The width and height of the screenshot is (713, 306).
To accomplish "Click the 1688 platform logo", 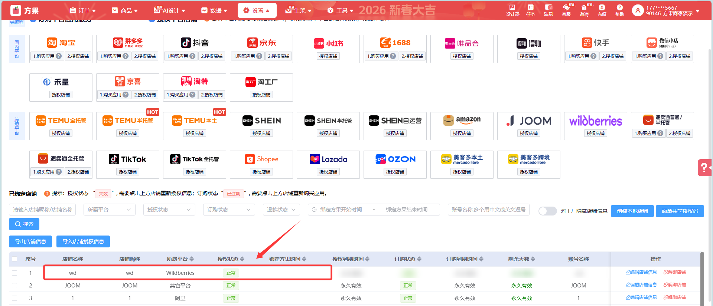I will [x=395, y=43].
